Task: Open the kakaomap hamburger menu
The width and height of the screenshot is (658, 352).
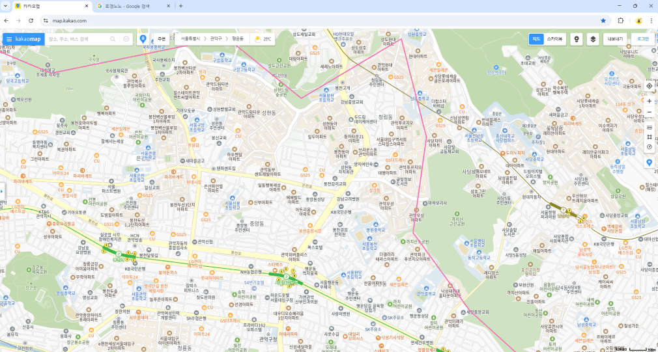Action: pyautogui.click(x=9, y=39)
